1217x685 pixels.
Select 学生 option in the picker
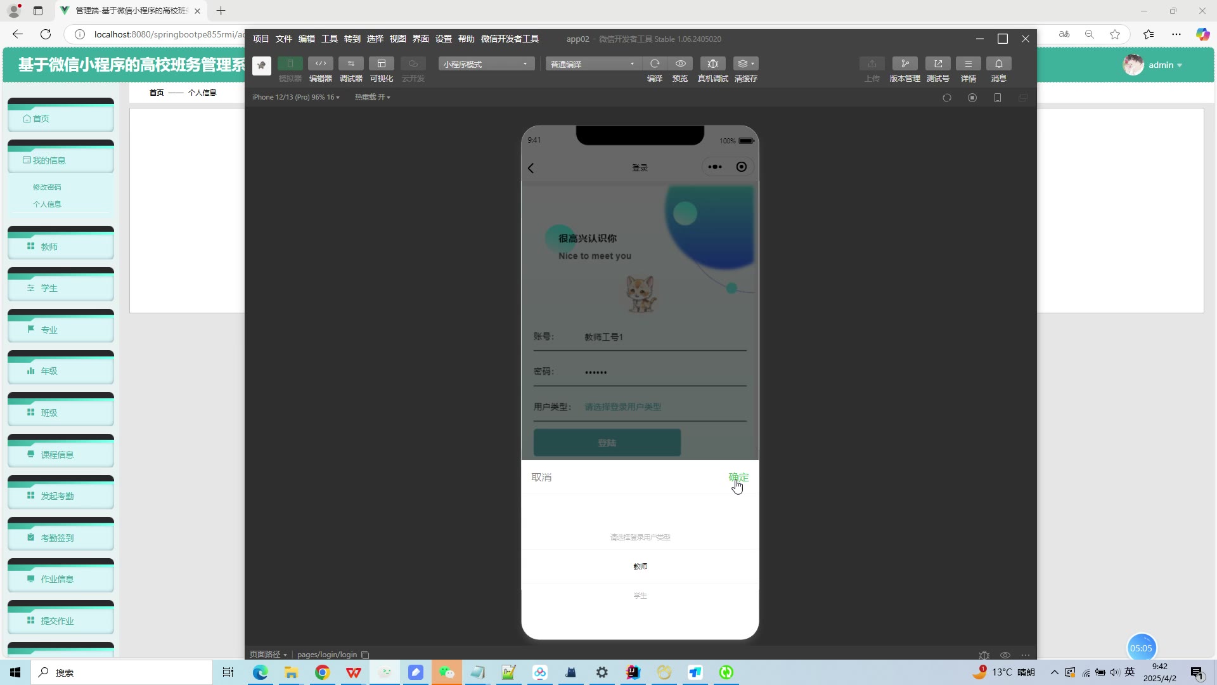[x=640, y=596]
